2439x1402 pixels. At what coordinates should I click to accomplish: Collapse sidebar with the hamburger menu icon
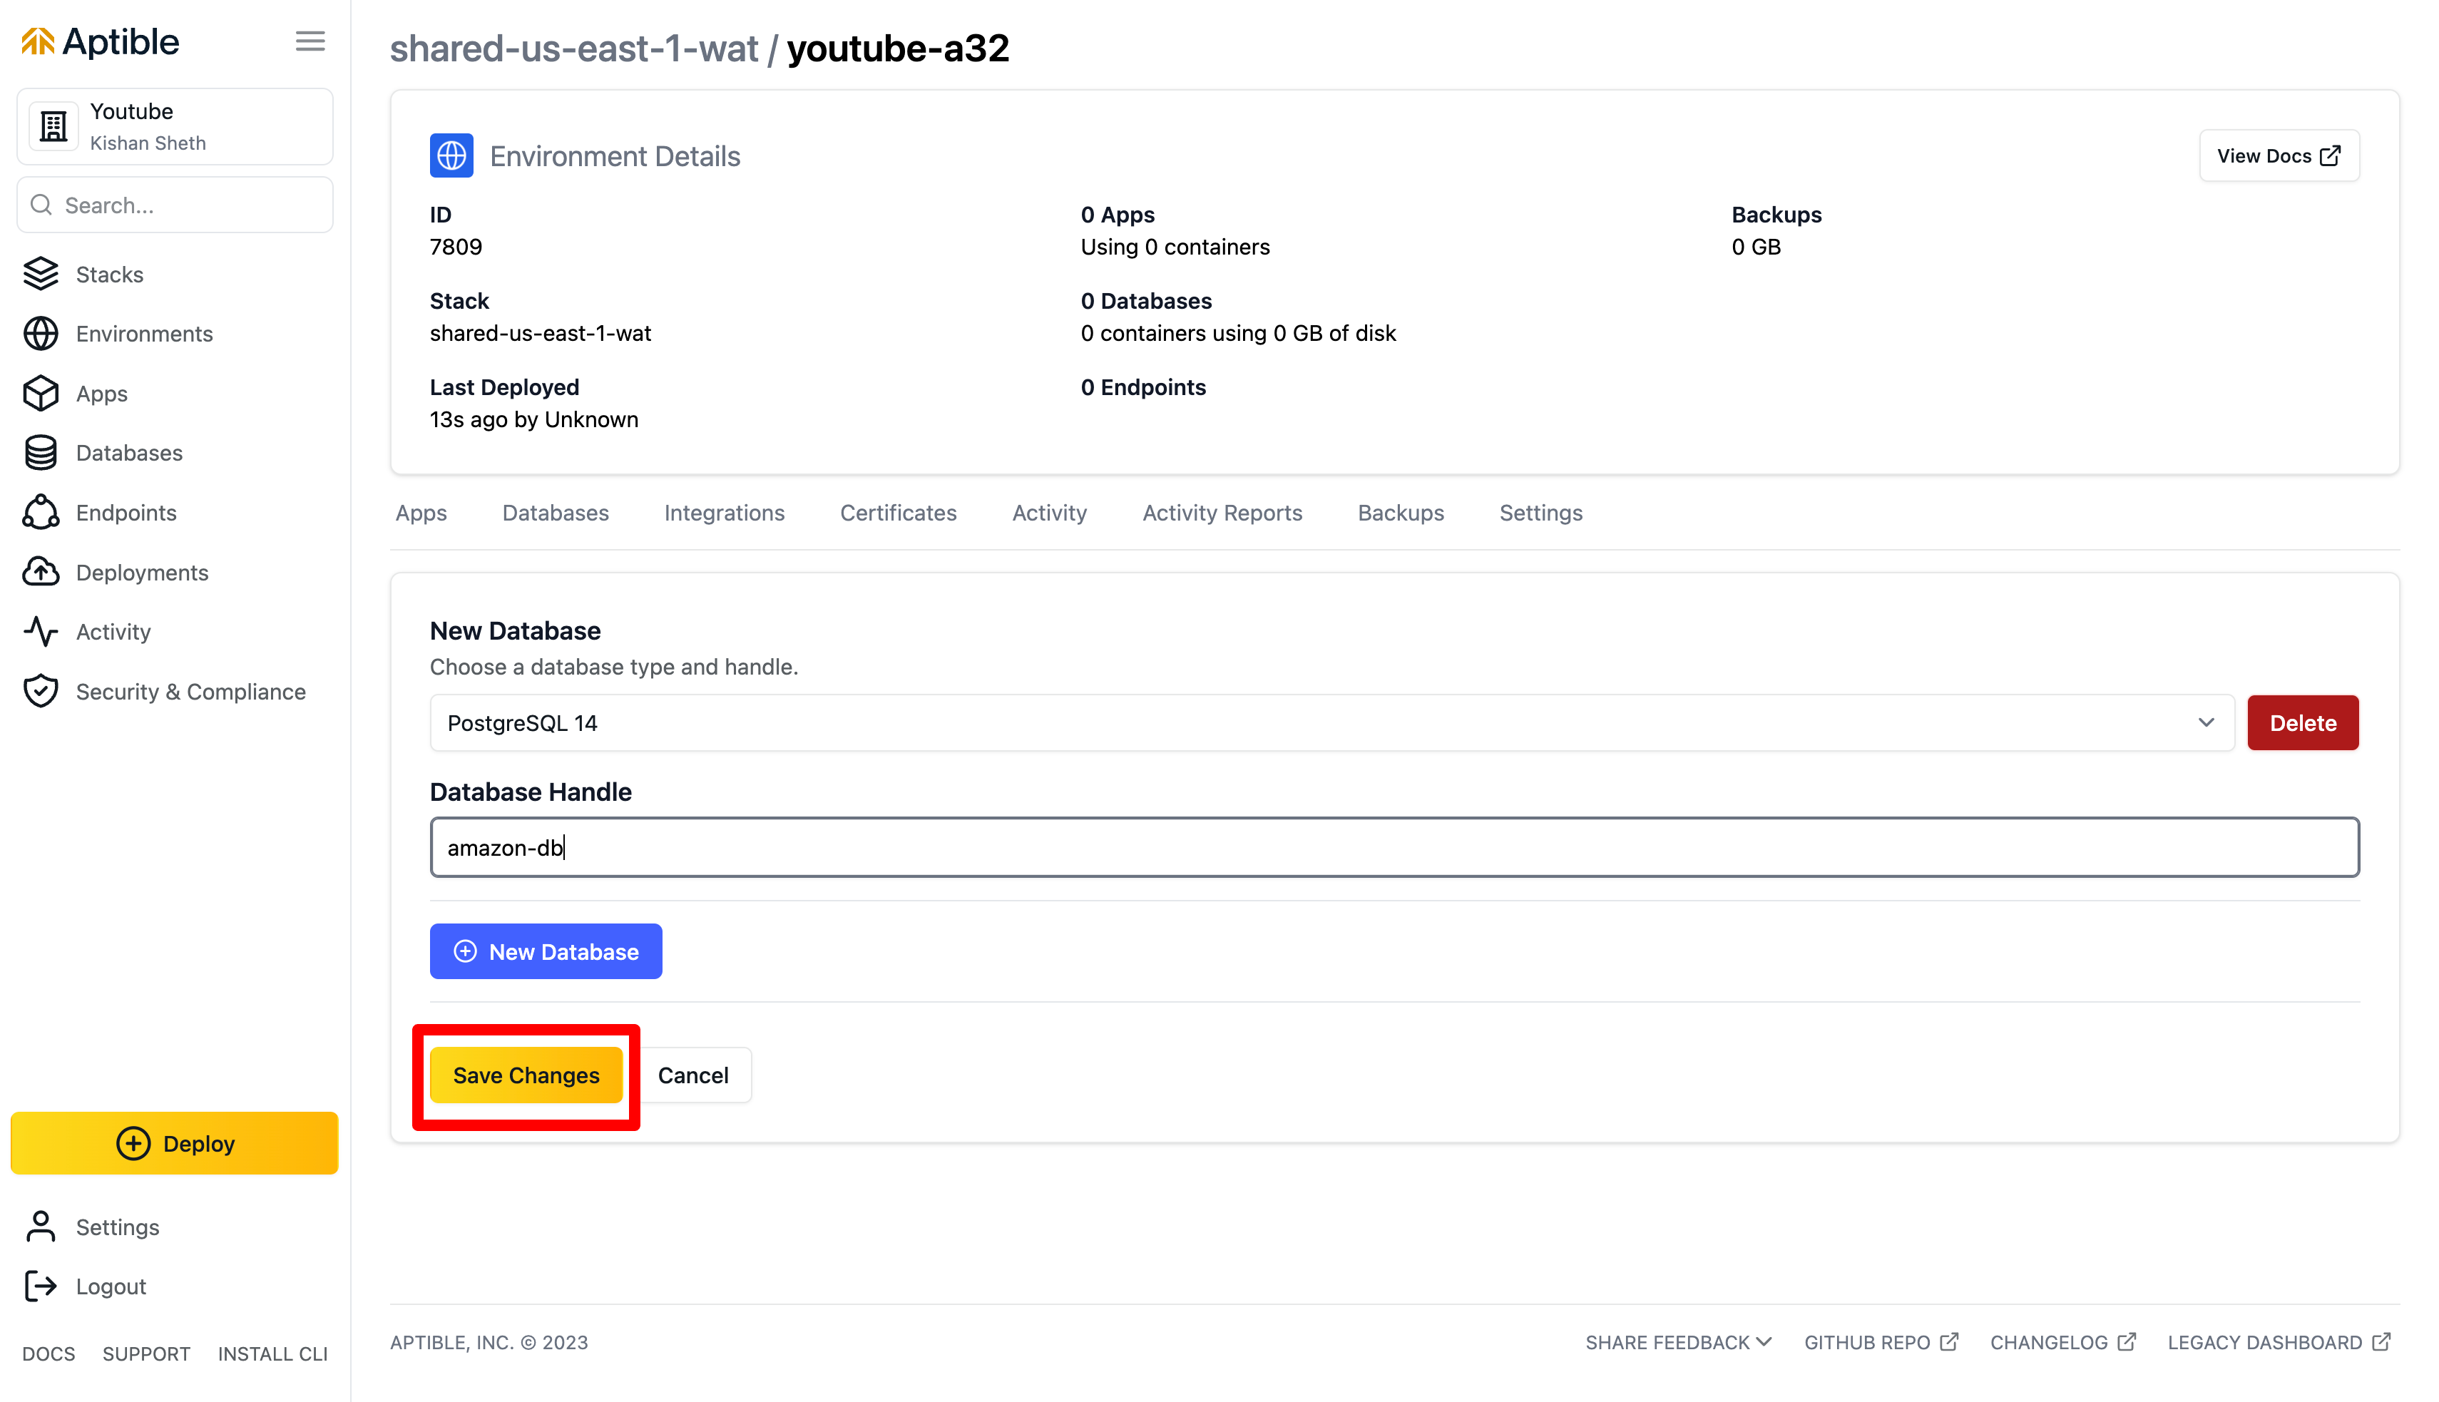[310, 41]
